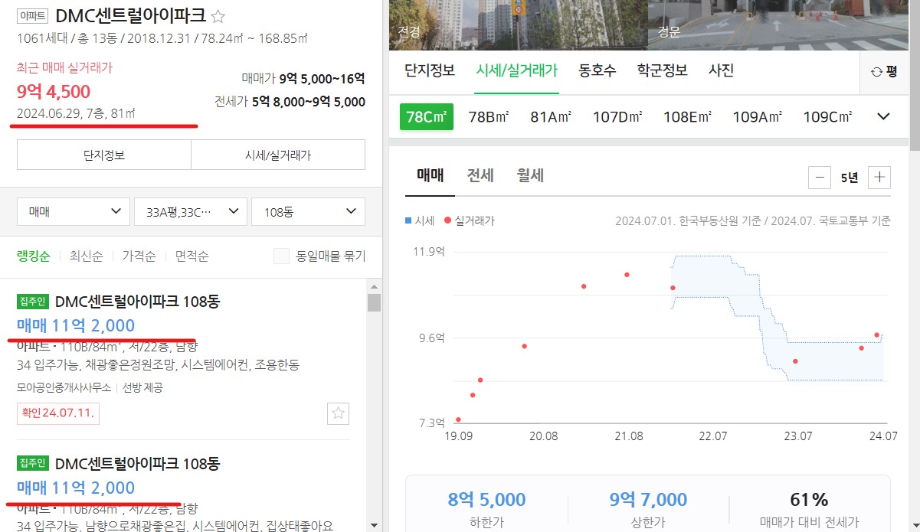Viewport: 920px width, 532px height.
Task: Sort listings by 가격순
Action: [139, 256]
